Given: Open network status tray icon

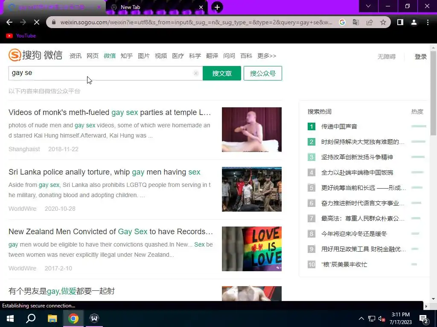Looking at the screenshot, I should (x=372, y=318).
